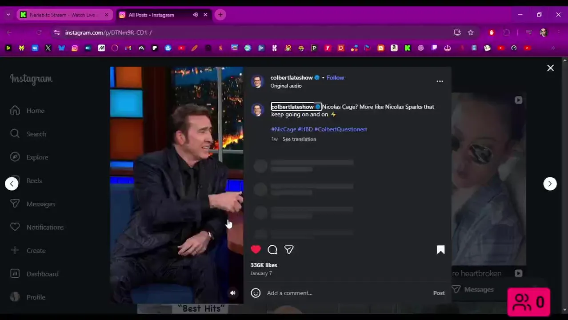Click the #NicCage hashtag
This screenshot has height=320, width=568.
284,129
